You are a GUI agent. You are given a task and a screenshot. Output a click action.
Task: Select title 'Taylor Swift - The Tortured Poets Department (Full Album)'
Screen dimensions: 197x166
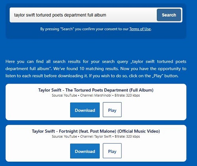pos(96,90)
